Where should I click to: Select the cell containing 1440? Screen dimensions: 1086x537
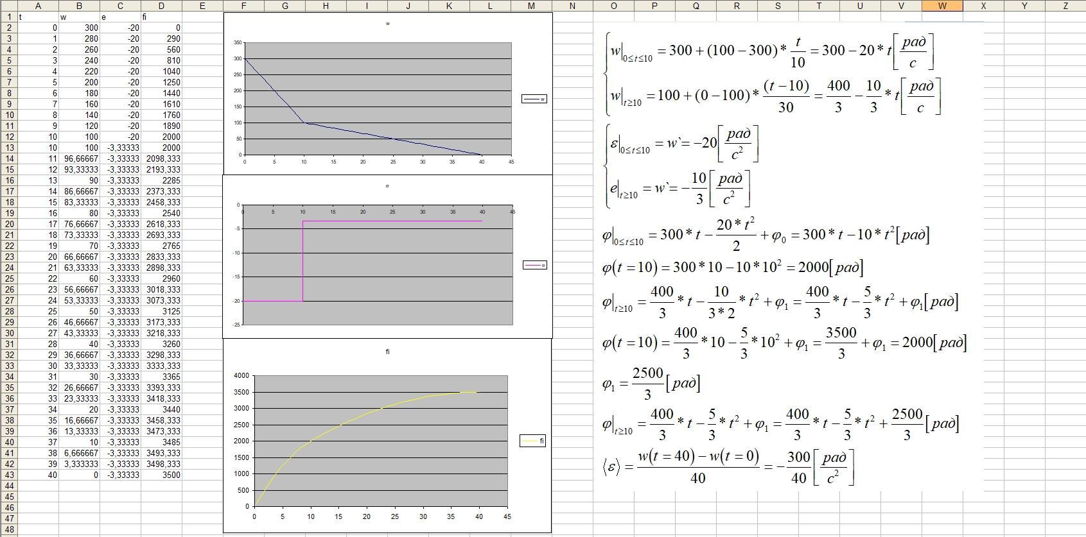coord(161,93)
